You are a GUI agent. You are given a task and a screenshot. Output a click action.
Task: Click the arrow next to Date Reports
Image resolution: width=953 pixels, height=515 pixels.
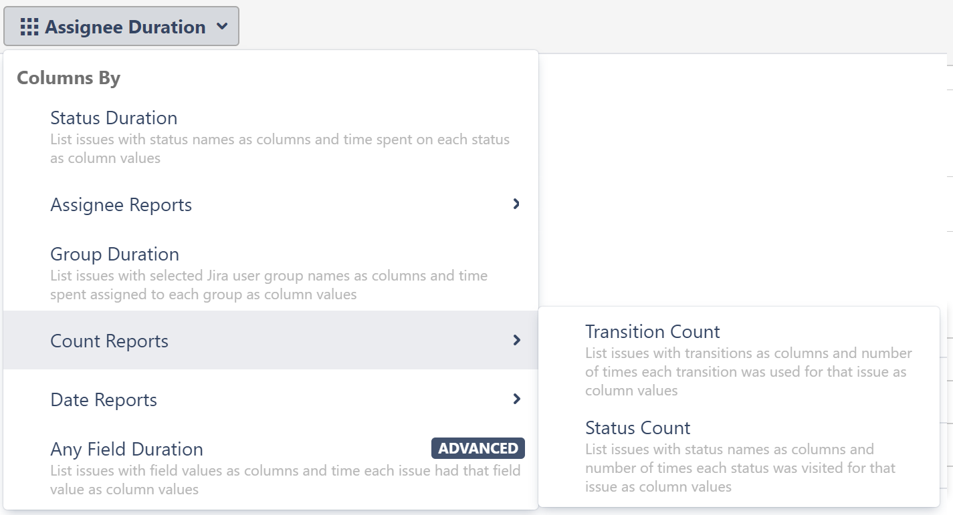516,399
